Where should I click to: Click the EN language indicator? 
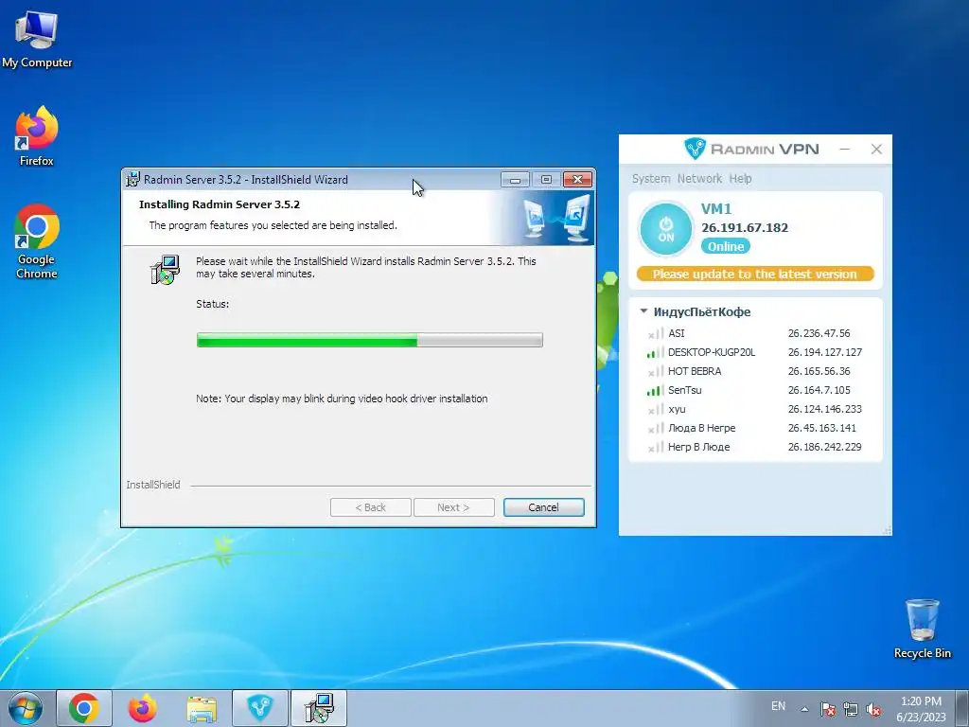click(x=778, y=706)
